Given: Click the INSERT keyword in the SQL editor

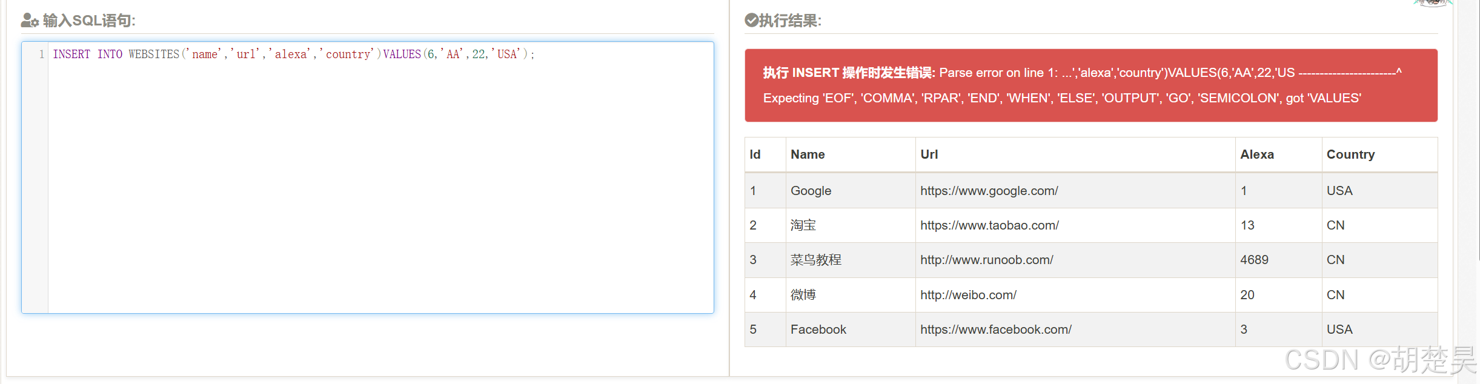Looking at the screenshot, I should click(71, 54).
